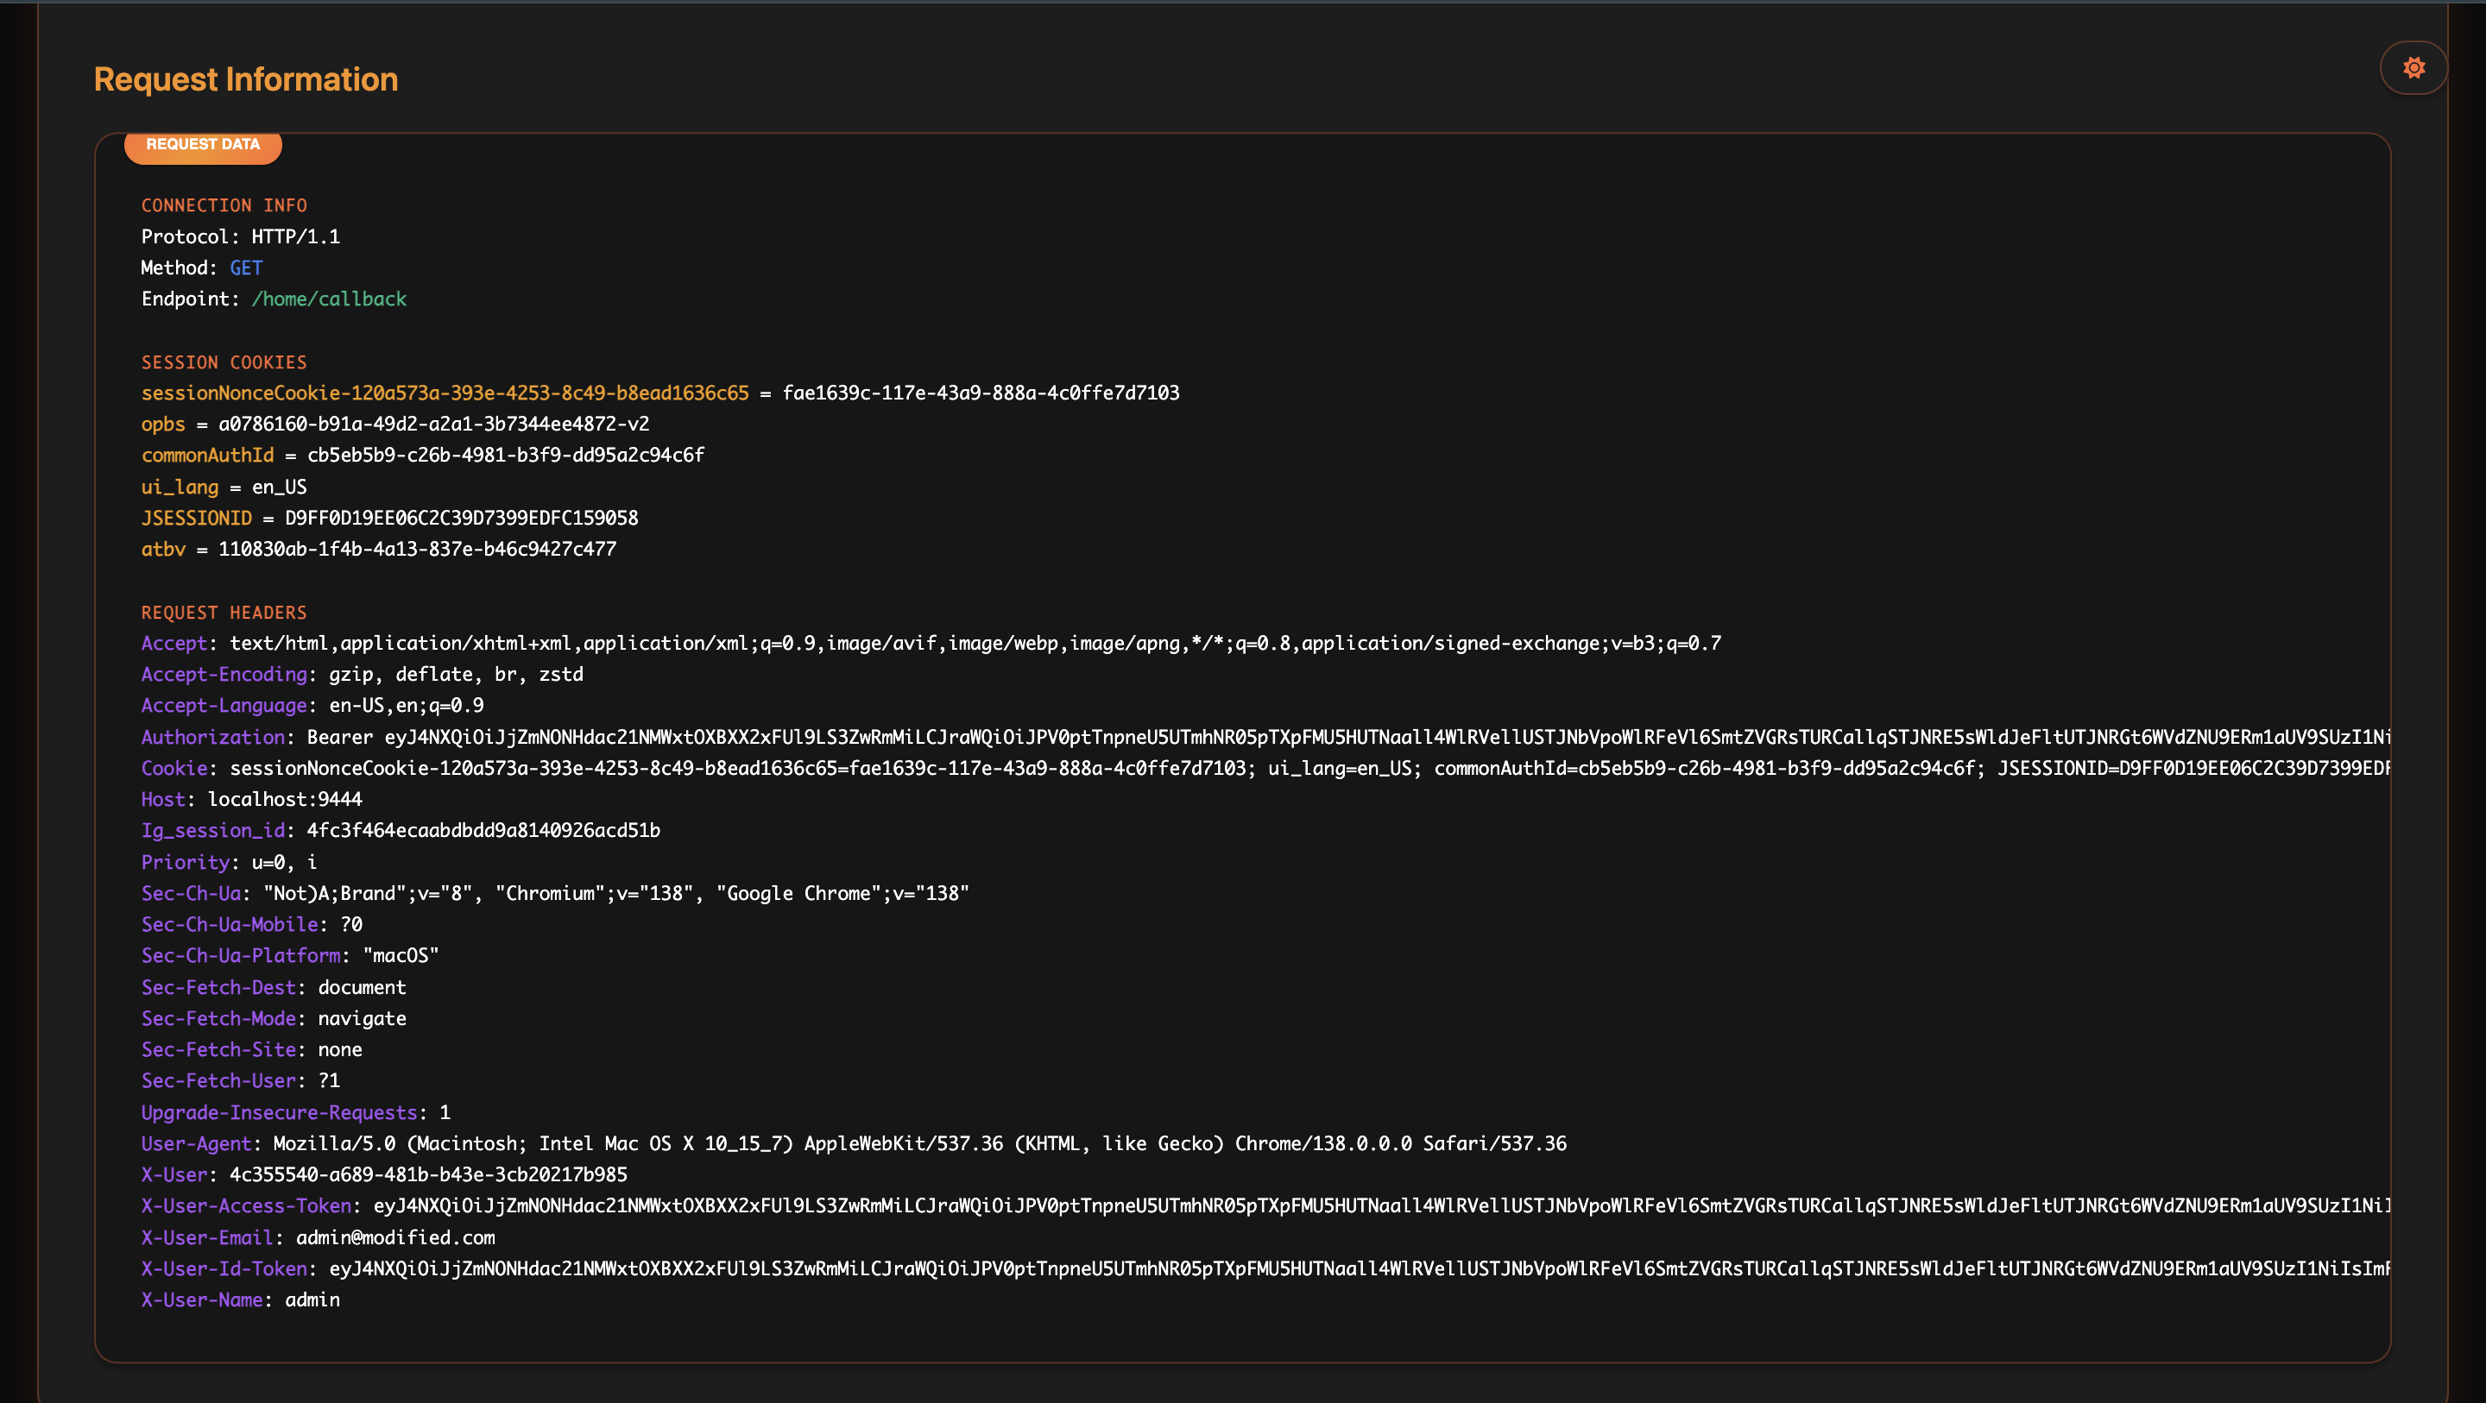
Task: Click the gzip, deflate, br, zstd value
Action: [x=456, y=675]
